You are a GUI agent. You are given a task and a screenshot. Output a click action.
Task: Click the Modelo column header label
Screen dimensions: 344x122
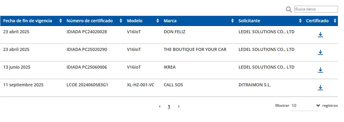tap(134, 21)
